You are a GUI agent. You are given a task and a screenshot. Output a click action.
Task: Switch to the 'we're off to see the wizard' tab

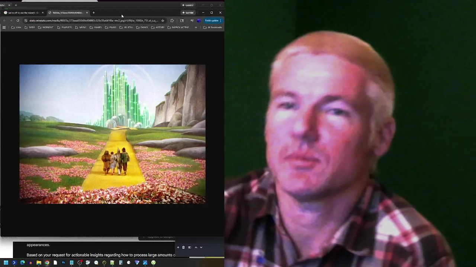pyautogui.click(x=24, y=13)
